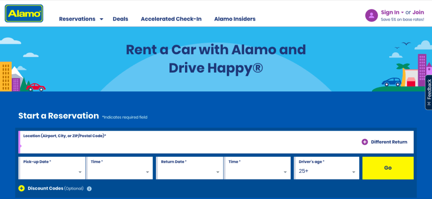Click the Join link
This screenshot has width=432, height=199.
click(418, 12)
